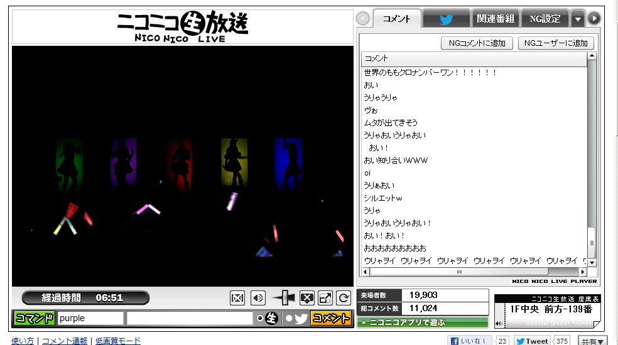Select the 生 live comment radio button
The image size is (618, 345).
pyautogui.click(x=260, y=318)
